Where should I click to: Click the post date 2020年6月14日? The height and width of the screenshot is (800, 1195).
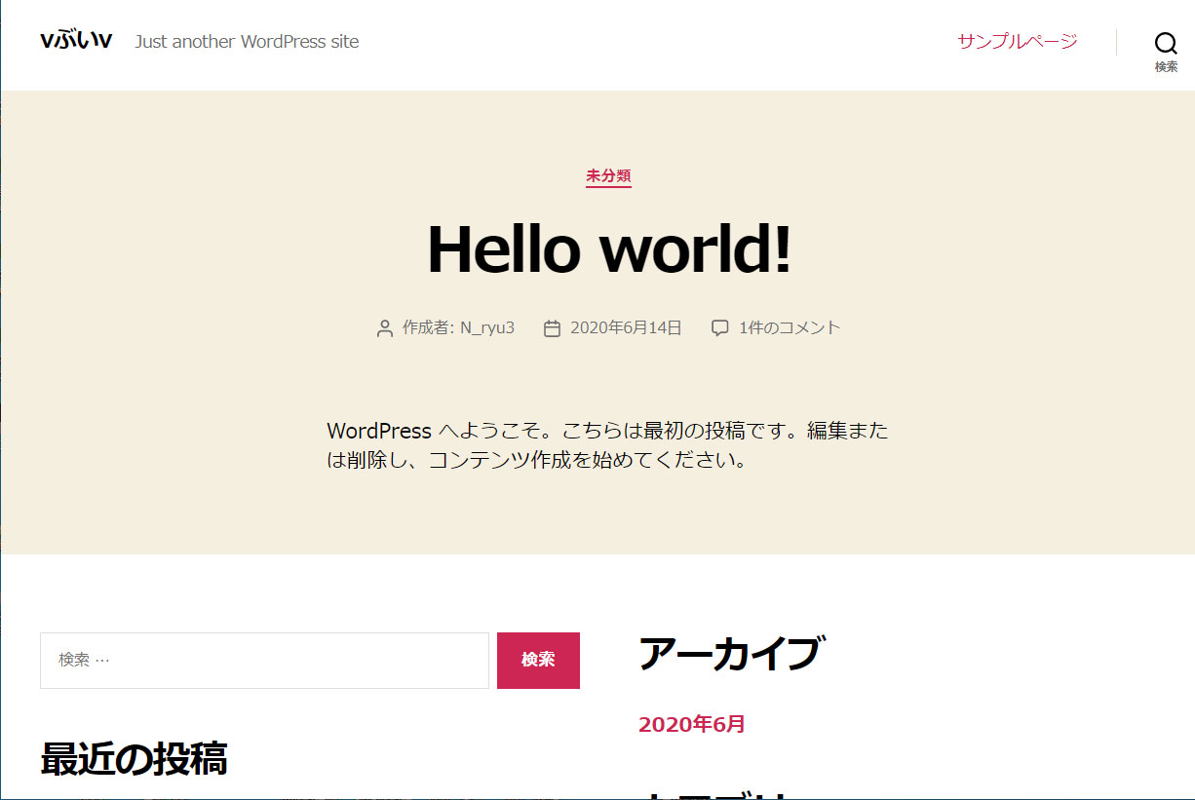coord(626,327)
